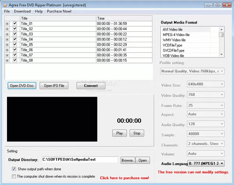Screen dimensions: 234x185
Task: Click the Output Directory path field
Action: 79,160
